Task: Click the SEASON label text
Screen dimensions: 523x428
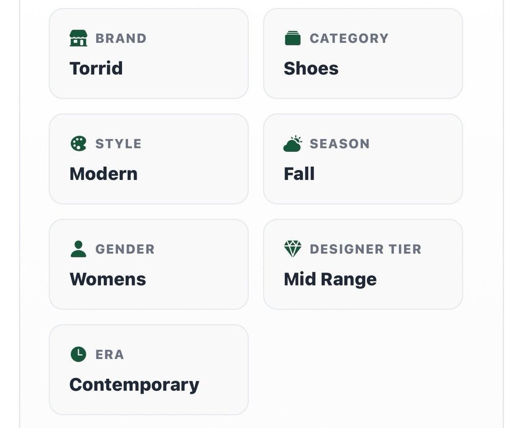Action: click(x=340, y=144)
